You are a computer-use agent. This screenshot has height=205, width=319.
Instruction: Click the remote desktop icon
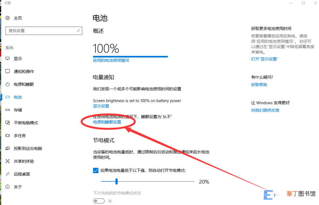pos(7,174)
